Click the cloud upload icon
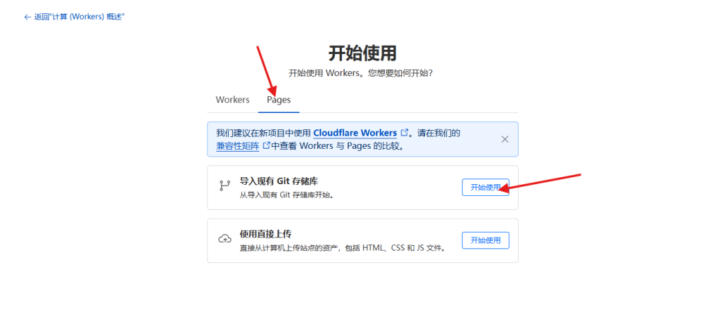 click(225, 239)
